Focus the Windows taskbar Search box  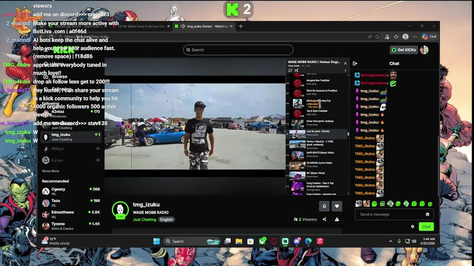192,241
